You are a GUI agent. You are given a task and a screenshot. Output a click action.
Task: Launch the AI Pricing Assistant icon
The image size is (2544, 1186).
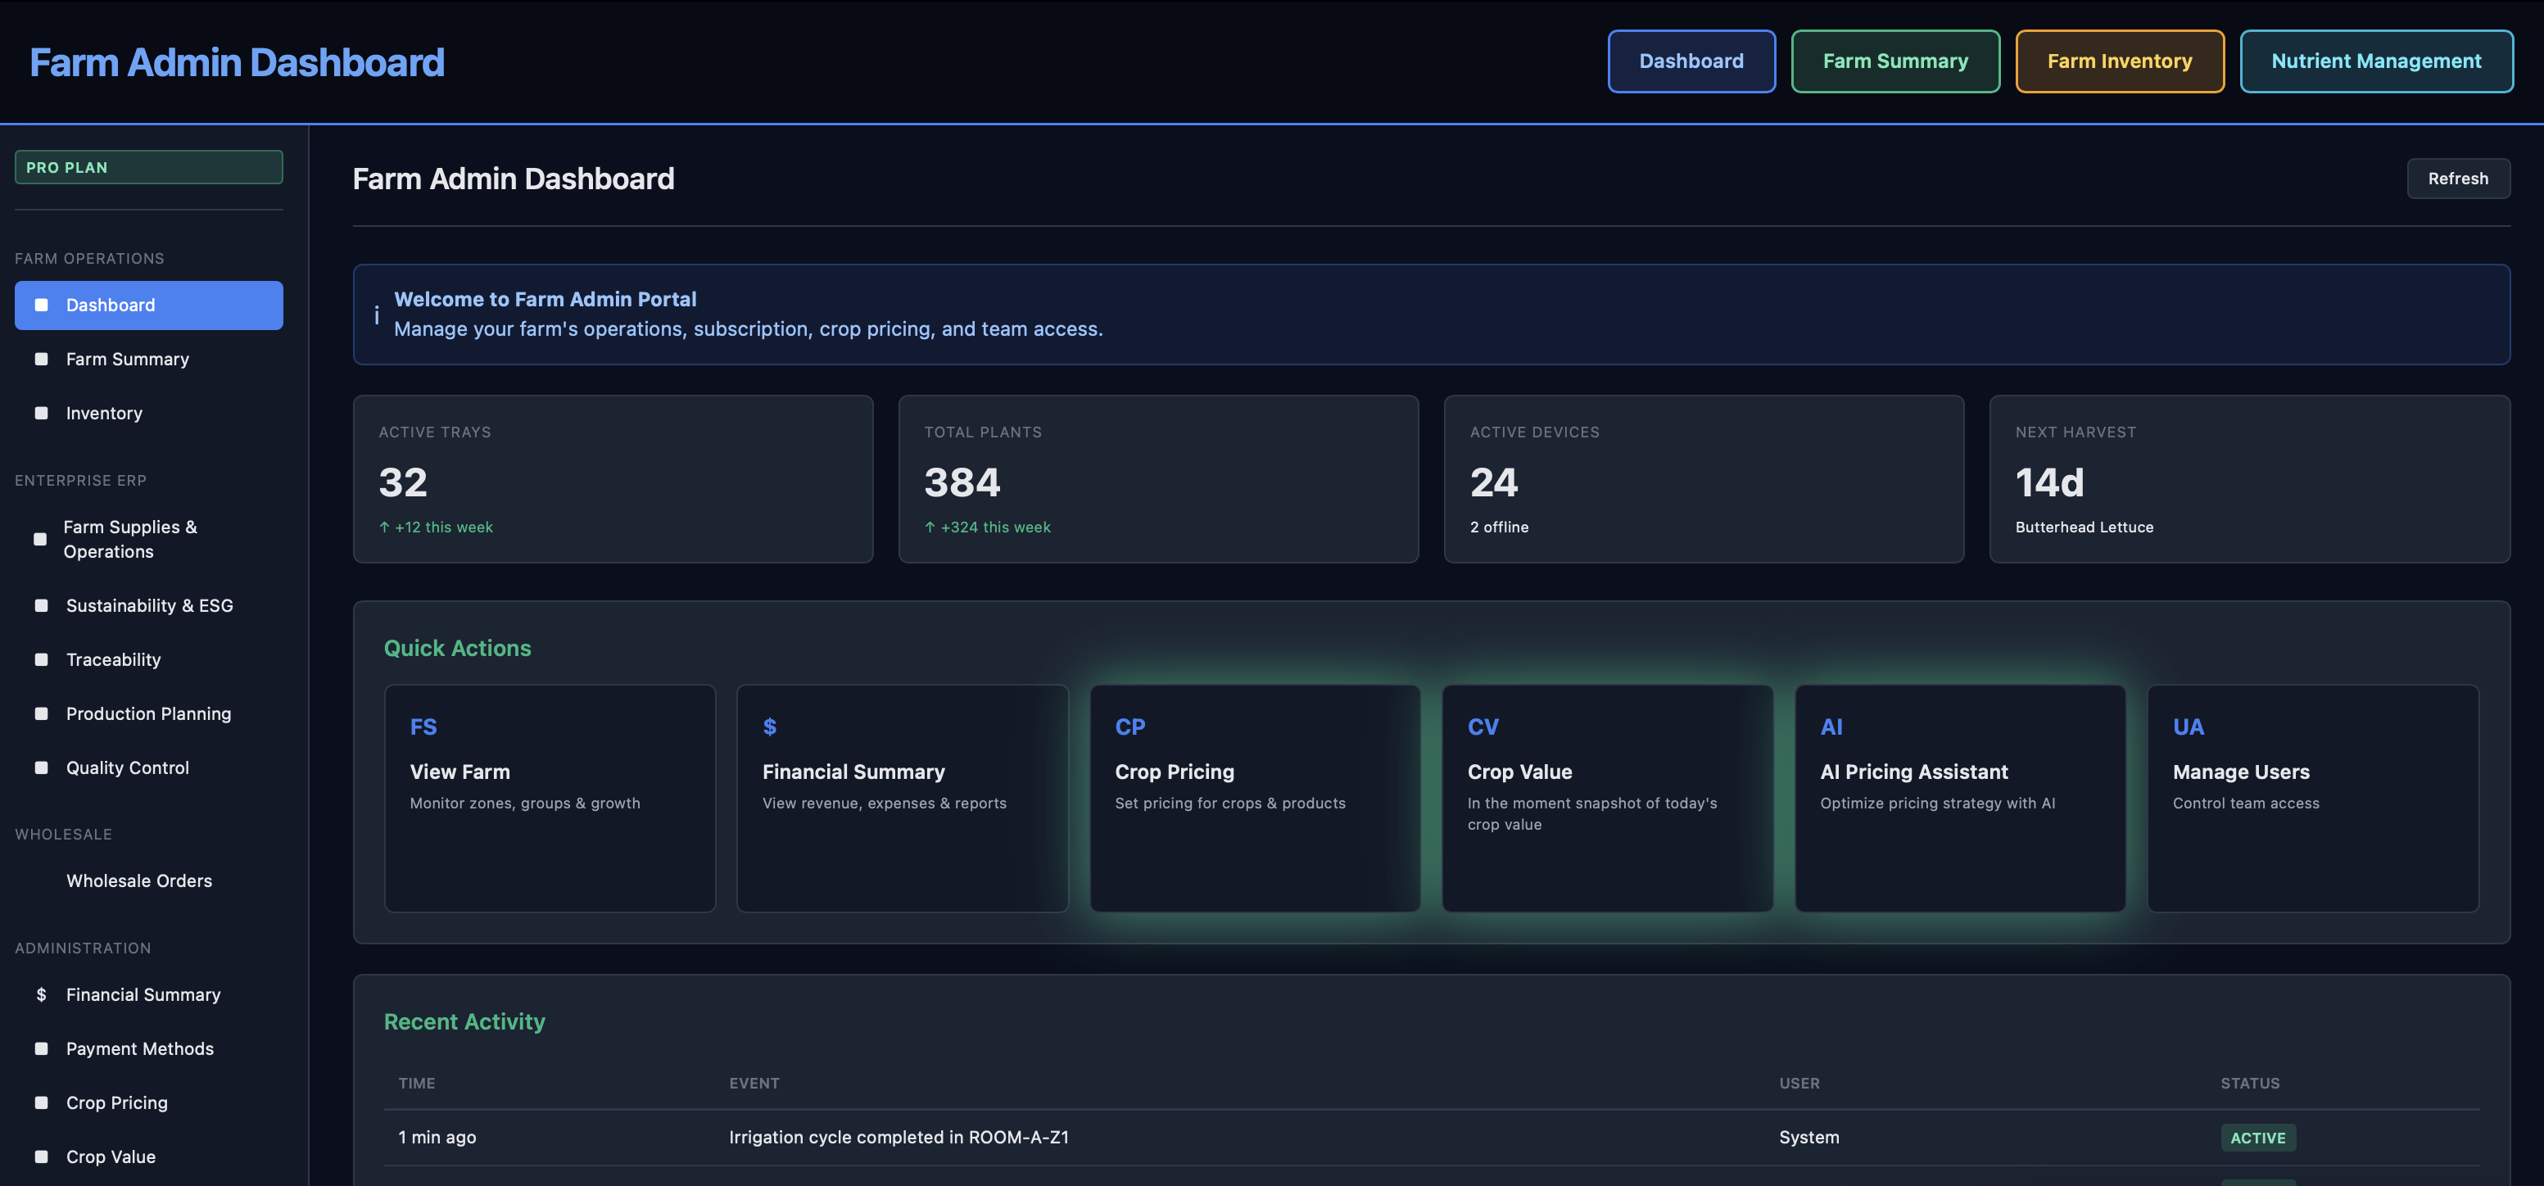point(1832,727)
